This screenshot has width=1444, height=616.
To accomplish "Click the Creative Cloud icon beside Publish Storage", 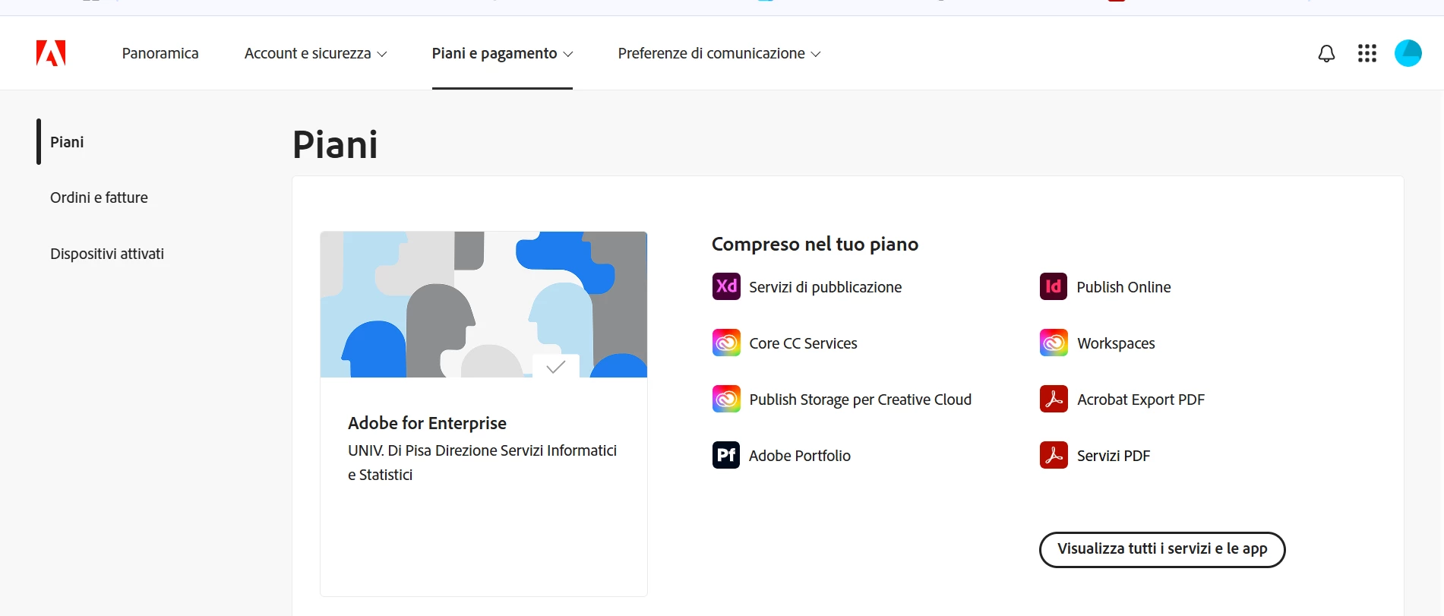I will tap(726, 399).
